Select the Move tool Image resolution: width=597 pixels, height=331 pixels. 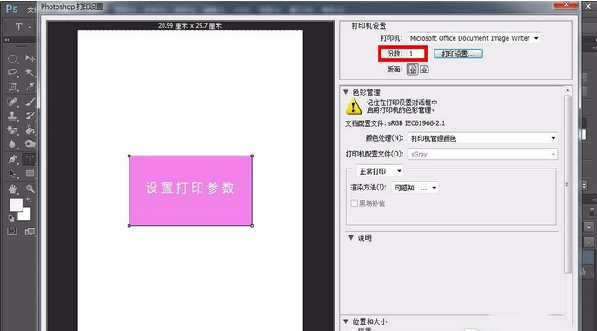coord(30,58)
